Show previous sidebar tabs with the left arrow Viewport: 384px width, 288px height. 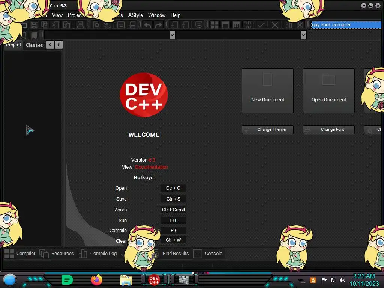click(50, 45)
